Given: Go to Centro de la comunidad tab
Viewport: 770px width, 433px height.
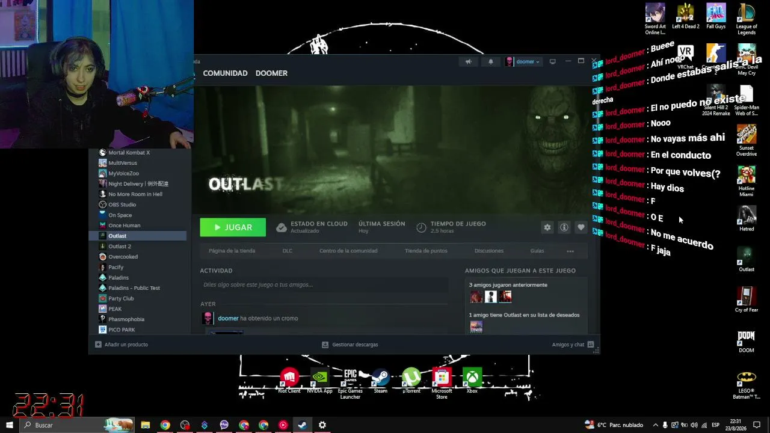Looking at the screenshot, I should tap(348, 251).
